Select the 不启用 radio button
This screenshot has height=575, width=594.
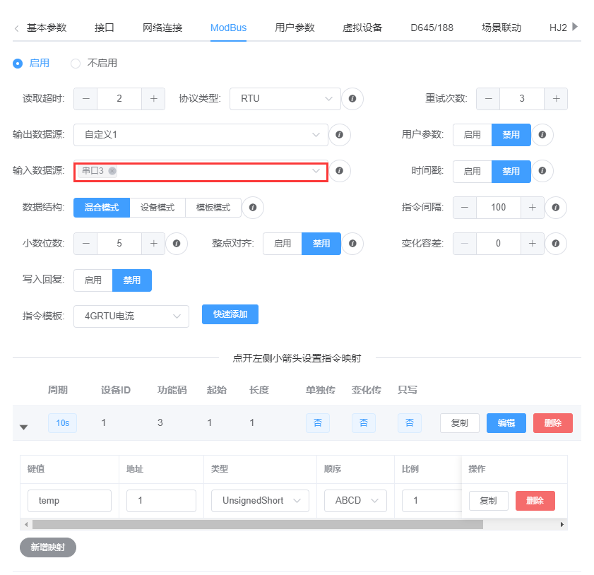pyautogui.click(x=76, y=64)
